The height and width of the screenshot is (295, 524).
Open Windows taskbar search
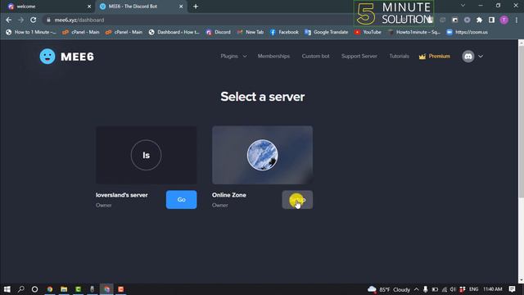[20, 289]
